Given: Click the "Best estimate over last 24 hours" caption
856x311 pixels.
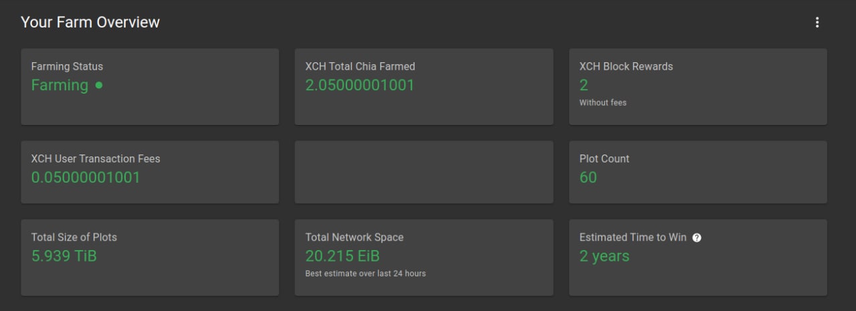Looking at the screenshot, I should click(365, 273).
